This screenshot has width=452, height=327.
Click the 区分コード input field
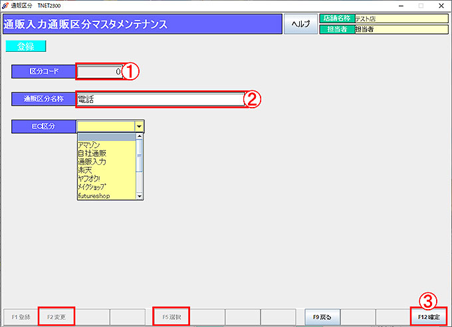pyautogui.click(x=100, y=71)
